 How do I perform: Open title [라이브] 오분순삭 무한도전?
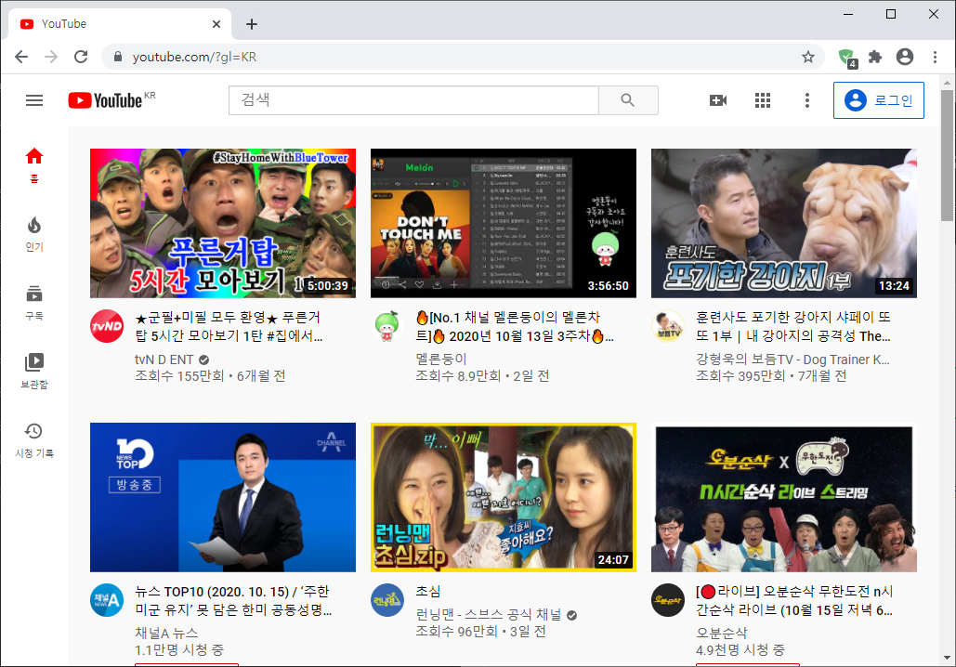794,600
